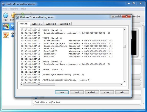
Task: Switch to the VBox.log.3 tab
Action: tap(65, 24)
